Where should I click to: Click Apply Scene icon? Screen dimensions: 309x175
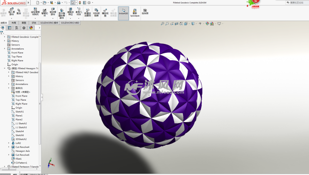coord(212,24)
